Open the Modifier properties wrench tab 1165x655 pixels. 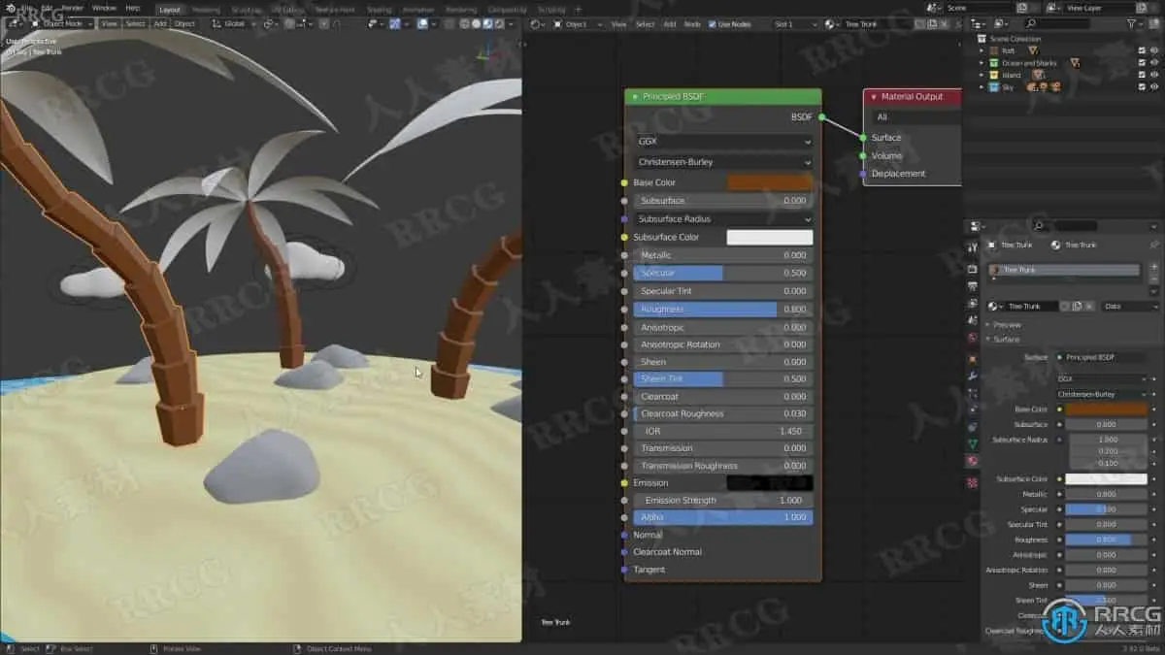pyautogui.click(x=973, y=375)
